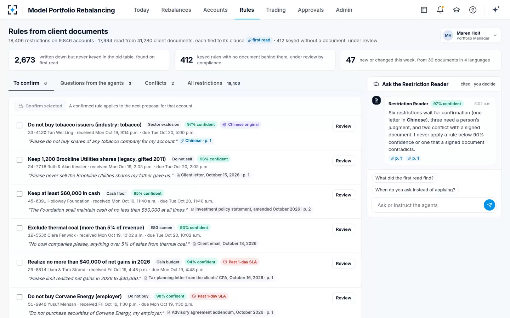Screen dimensions: 510x318
Task: Open the user profile icon
Action: coord(473,10)
